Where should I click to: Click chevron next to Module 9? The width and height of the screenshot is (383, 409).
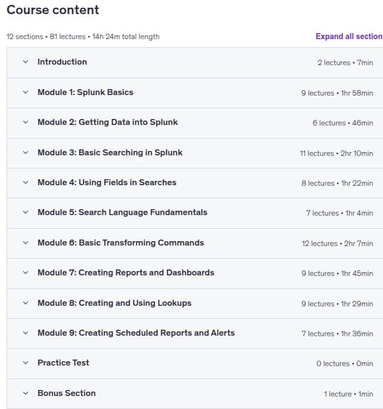click(x=26, y=333)
